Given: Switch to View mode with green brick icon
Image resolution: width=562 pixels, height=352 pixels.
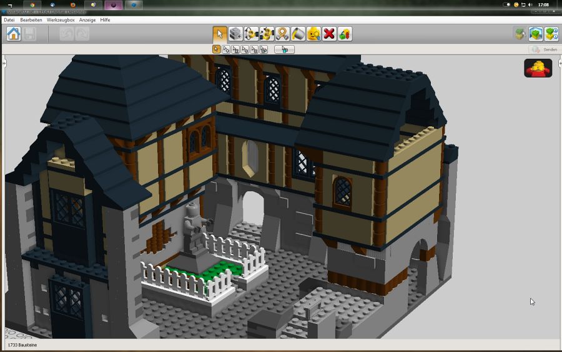Looking at the screenshot, I should point(536,34).
